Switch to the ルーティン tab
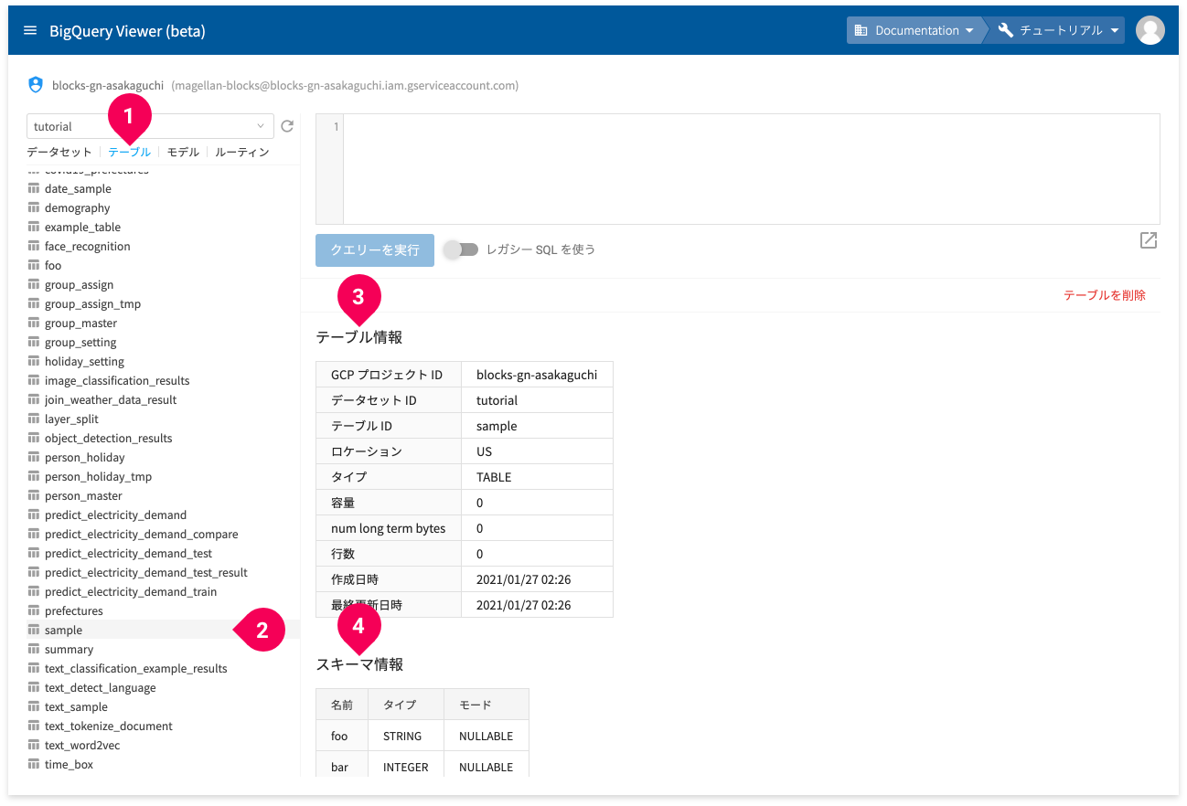 click(242, 152)
